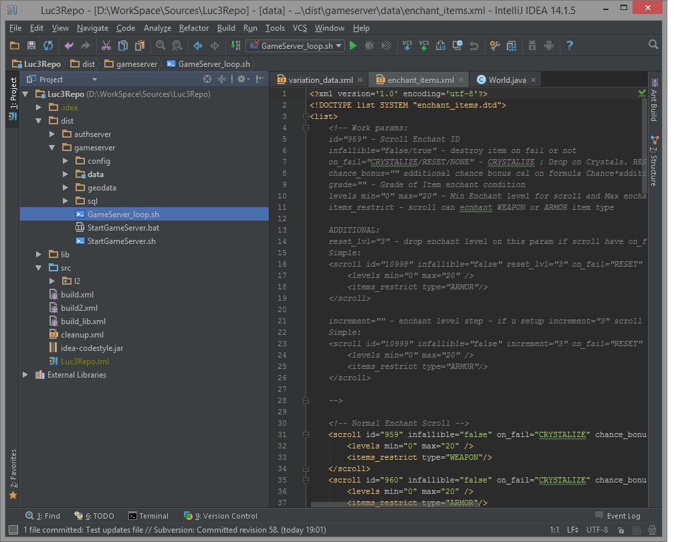Image resolution: width=674 pixels, height=542 pixels.
Task: Open the Refactor menu
Action: pos(194,28)
